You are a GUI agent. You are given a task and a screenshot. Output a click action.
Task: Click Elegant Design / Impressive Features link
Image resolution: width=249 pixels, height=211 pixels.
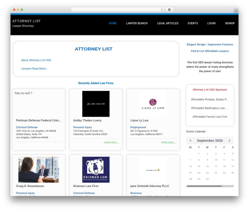[210, 44]
